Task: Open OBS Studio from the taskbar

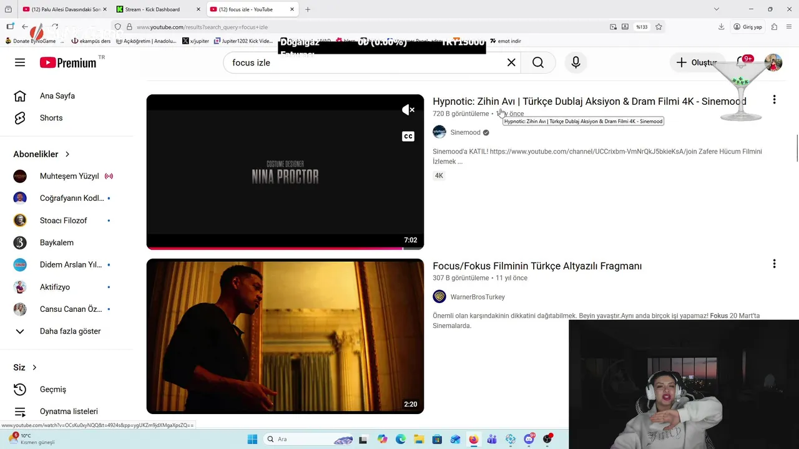Action: click(547, 439)
